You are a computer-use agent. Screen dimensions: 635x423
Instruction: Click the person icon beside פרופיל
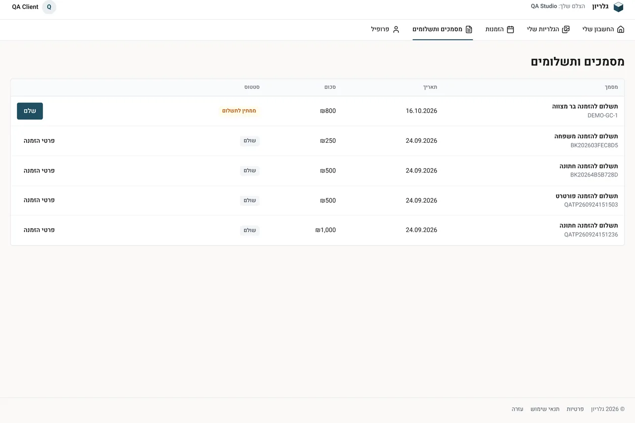(396, 29)
